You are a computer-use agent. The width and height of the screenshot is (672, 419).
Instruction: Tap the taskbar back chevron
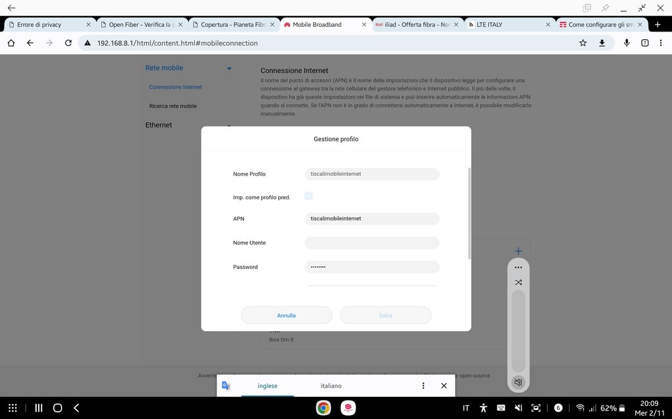77,408
